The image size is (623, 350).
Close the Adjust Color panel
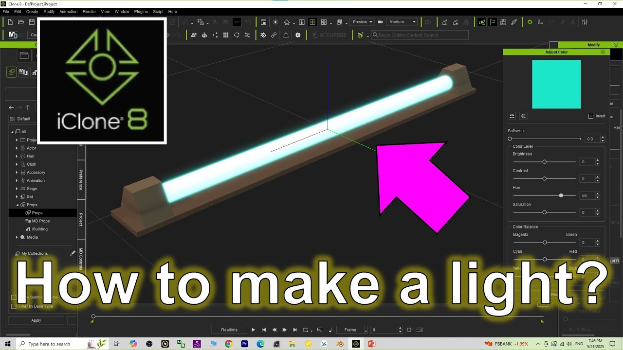coord(603,52)
